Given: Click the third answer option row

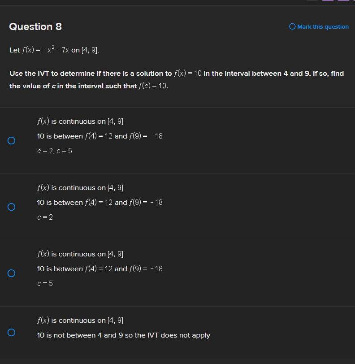Looking at the screenshot, I should pyautogui.click(x=177, y=273).
